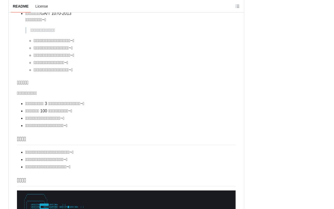This screenshot has height=209, width=334.
Task: Click the bullet line containing number 100
Action: [x=49, y=111]
